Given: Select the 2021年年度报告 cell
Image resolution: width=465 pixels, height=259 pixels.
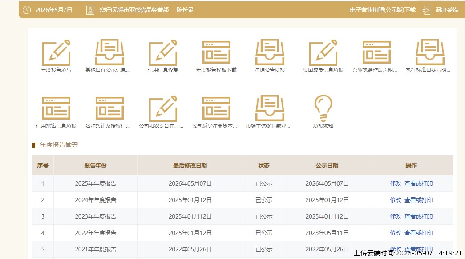Looking at the screenshot, I should [96, 249].
